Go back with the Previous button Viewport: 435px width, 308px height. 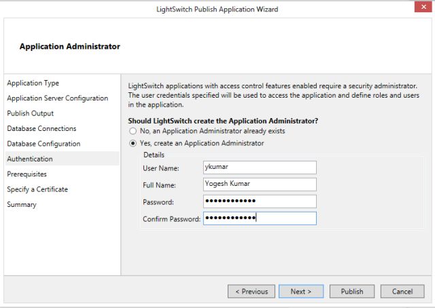click(251, 292)
